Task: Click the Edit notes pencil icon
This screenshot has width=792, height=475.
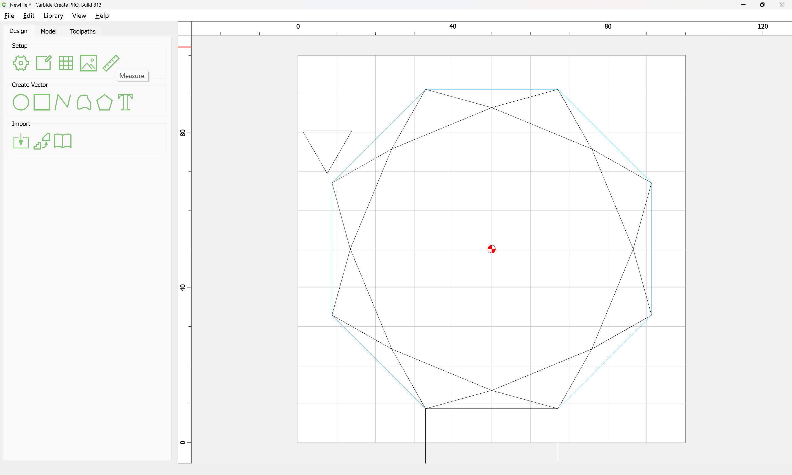Action: tap(43, 63)
